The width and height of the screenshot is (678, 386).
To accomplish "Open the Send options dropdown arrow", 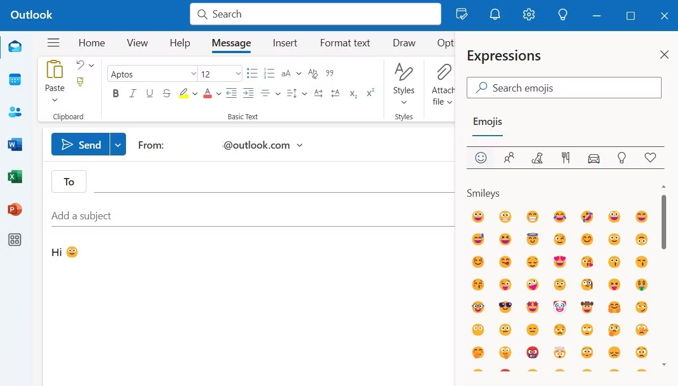I will point(118,145).
